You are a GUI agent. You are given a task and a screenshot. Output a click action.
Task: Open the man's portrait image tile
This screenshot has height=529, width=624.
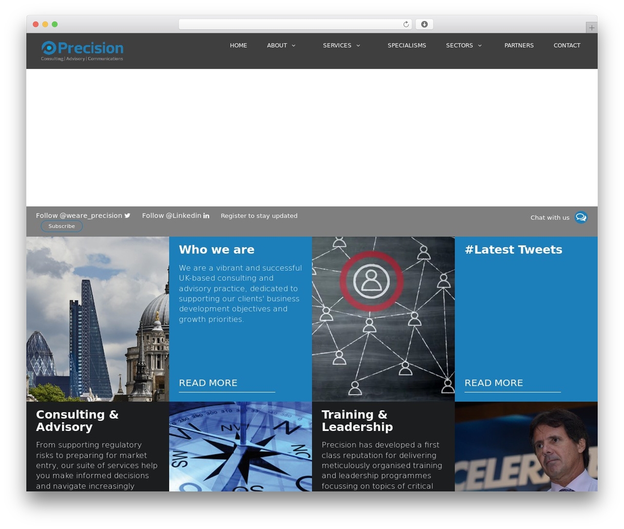(x=526, y=447)
